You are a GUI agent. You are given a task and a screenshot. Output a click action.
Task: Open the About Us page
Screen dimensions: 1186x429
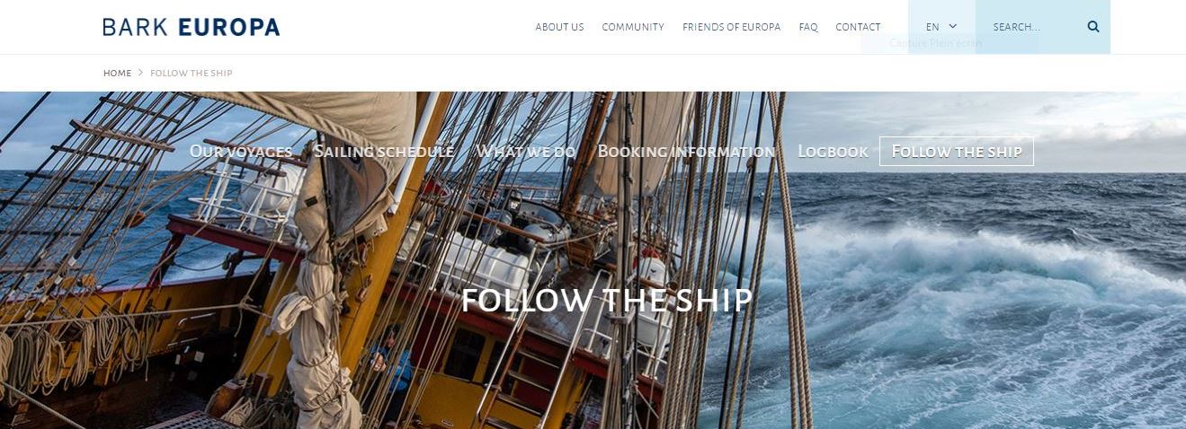(559, 27)
